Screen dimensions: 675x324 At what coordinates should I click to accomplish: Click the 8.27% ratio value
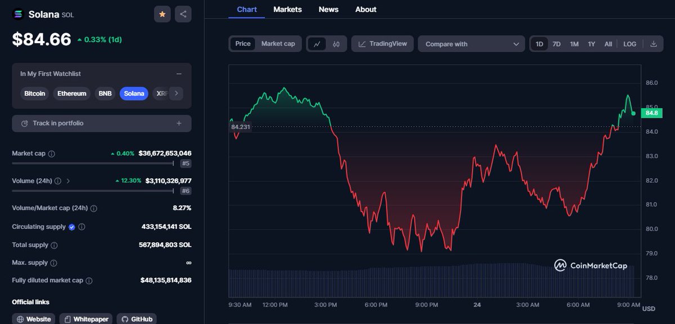tap(182, 208)
